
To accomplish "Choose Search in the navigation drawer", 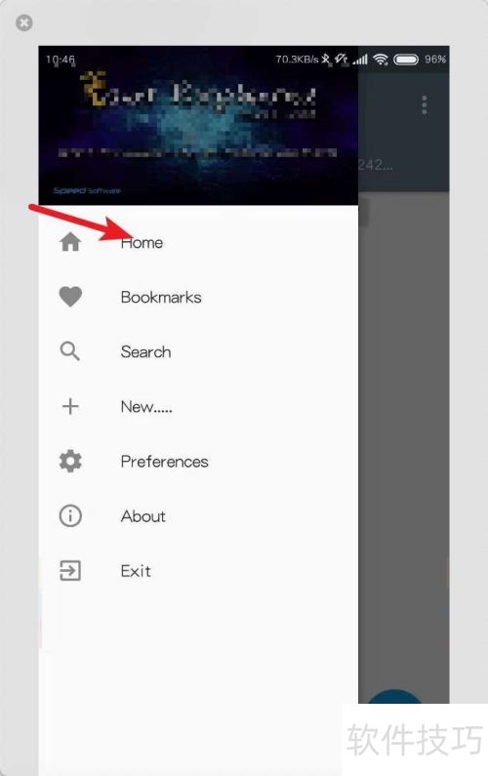I will [198, 351].
